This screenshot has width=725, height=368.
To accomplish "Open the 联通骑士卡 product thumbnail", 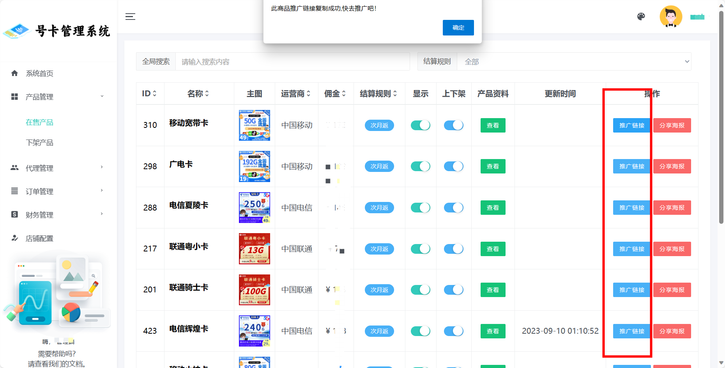I will (255, 290).
